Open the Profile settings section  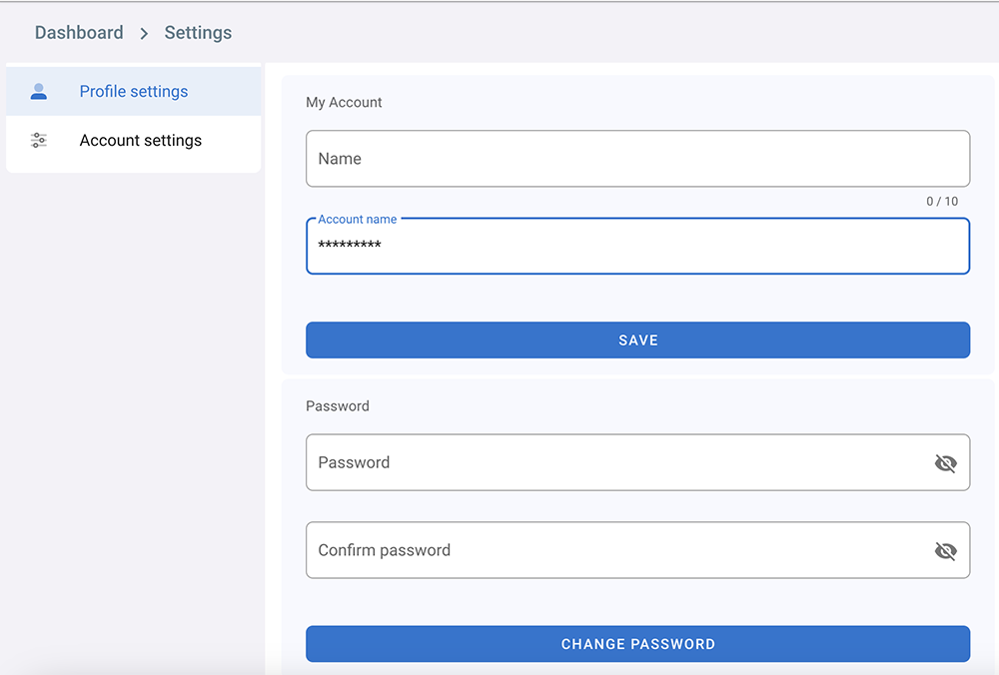point(133,90)
